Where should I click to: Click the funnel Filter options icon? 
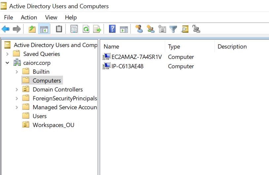pos(173,29)
